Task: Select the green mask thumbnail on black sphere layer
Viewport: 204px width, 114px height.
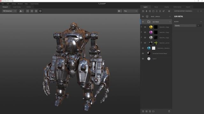Action: 156,43
